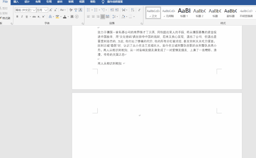Screen dimensions: 256x158
Task: Open the phonetic guide (pinyin) tool
Action: (76, 10)
